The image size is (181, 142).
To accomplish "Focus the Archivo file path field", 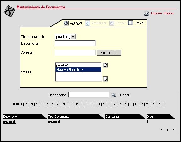I will pyautogui.click(x=75, y=53).
